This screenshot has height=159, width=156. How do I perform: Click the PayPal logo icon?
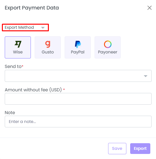(78, 44)
